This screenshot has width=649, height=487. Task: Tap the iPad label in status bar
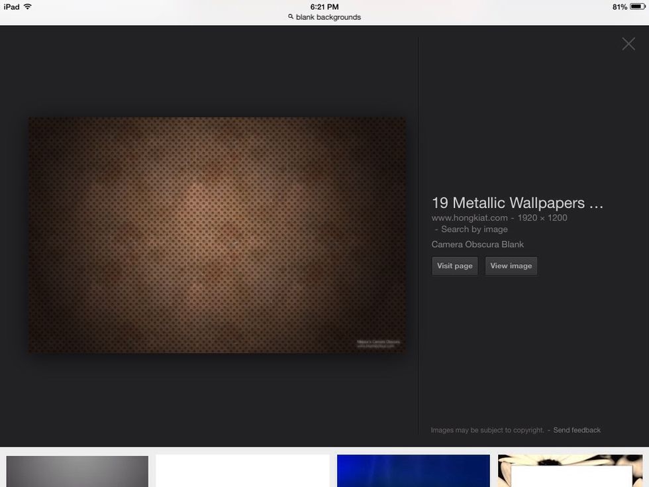[11, 7]
